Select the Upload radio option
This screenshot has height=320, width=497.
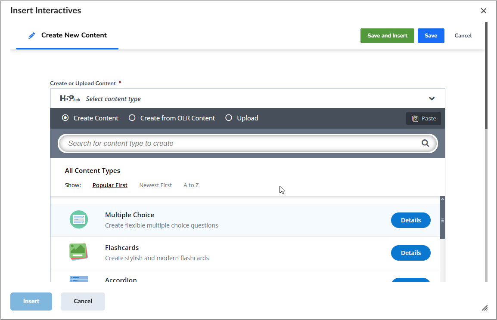click(229, 118)
